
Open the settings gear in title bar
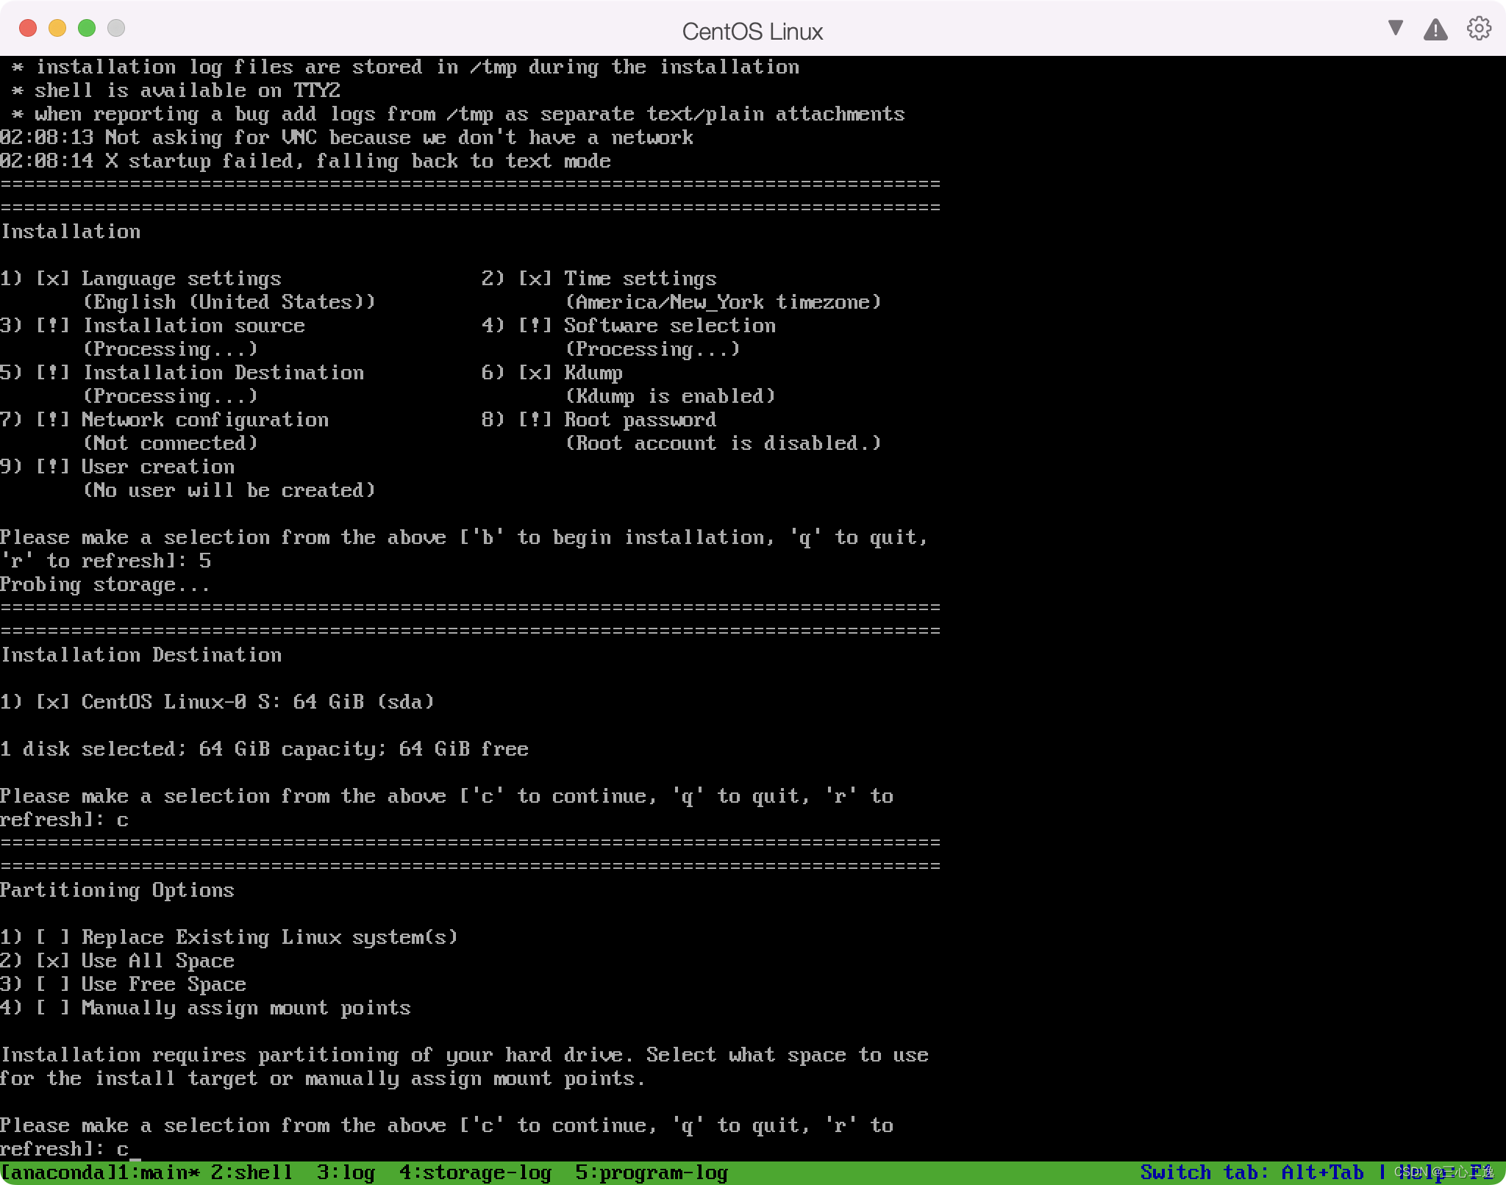coord(1479,29)
